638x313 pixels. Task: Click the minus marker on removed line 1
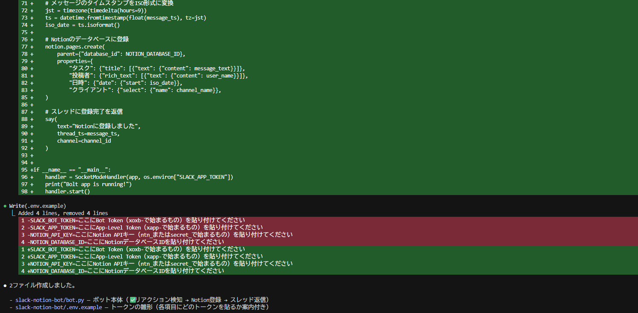click(29, 221)
